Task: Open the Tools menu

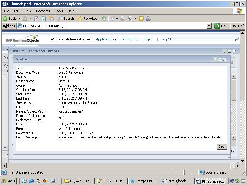Action: [59, 11]
